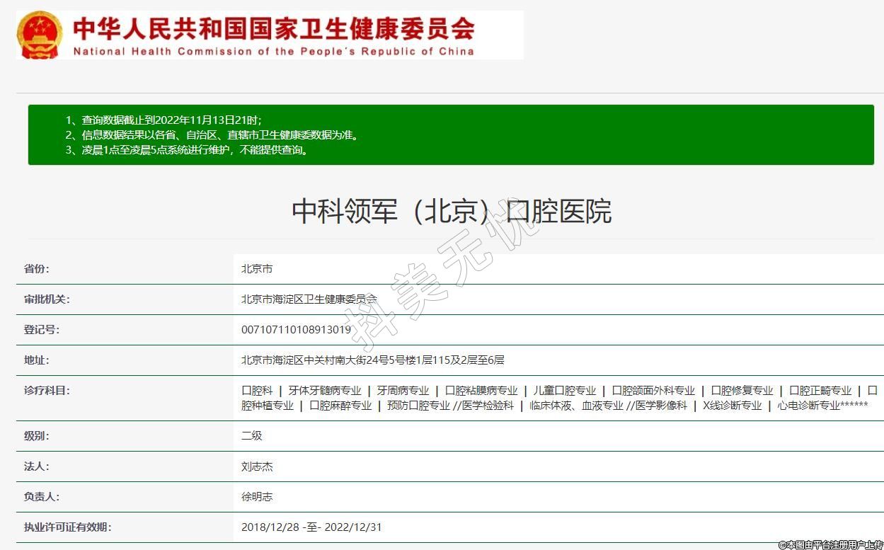
Task: Click the person in charge 徐明志
Action: click(257, 497)
